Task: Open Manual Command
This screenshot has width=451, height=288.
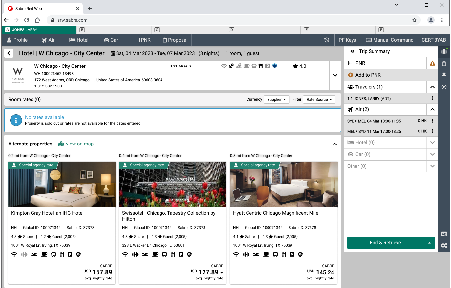Action: point(389,40)
